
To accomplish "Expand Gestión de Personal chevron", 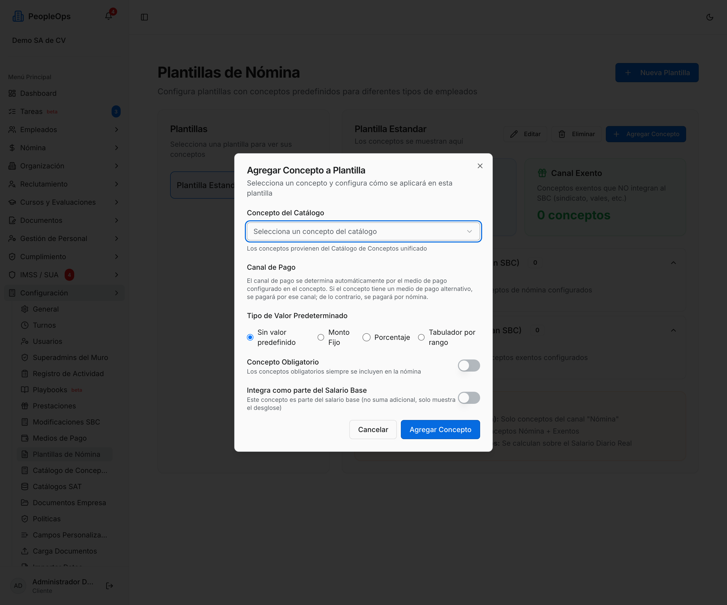I will 116,238.
